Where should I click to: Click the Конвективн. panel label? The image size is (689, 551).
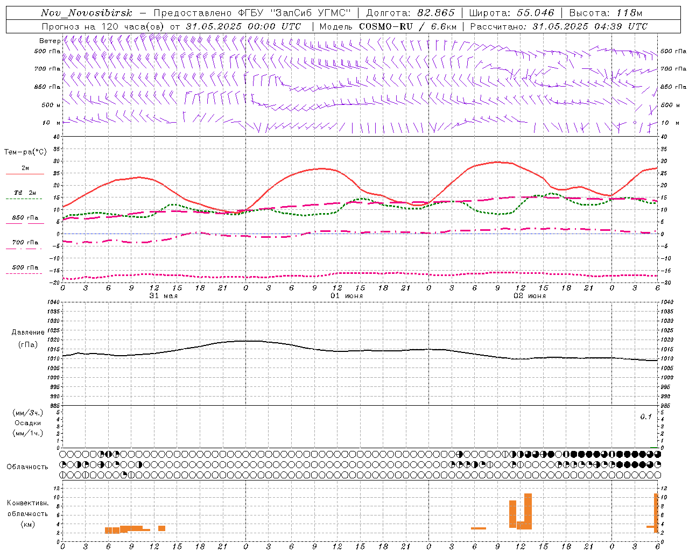click(x=27, y=503)
